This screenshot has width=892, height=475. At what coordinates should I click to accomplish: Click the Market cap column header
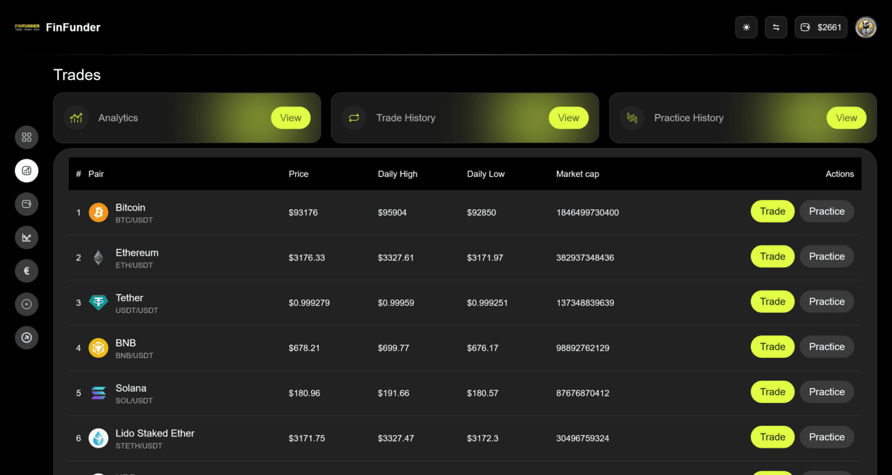pyautogui.click(x=577, y=174)
